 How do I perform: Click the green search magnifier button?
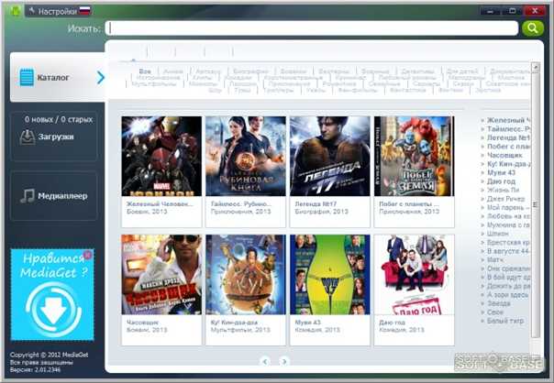tap(533, 27)
